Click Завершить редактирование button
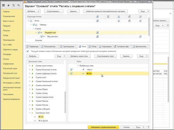Screen dimensions: 174x130 coord(103,127)
